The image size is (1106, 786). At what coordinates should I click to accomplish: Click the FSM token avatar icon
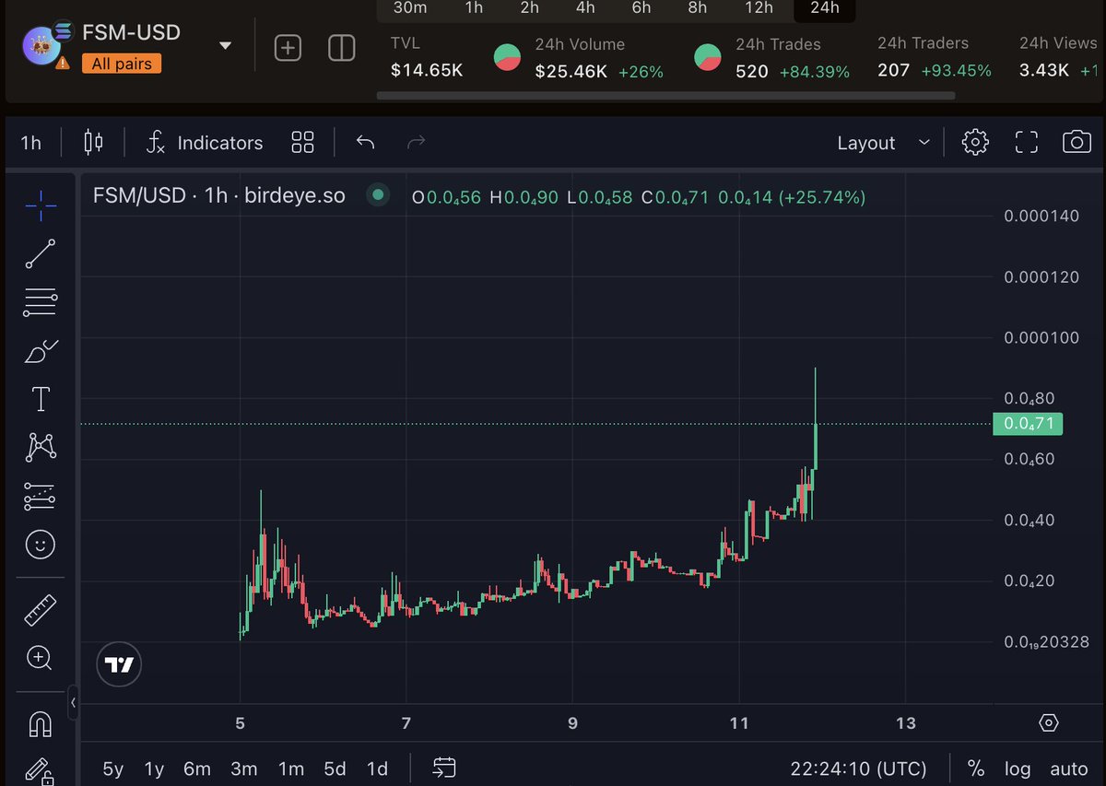tap(43, 47)
